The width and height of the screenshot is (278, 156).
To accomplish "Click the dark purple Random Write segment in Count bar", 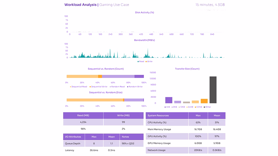I will click(x=139, y=76).
